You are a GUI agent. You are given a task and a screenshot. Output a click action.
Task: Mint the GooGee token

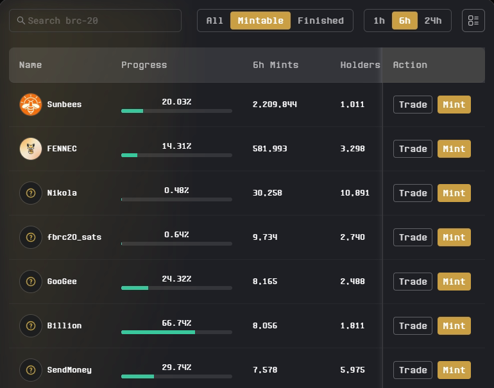tap(454, 282)
